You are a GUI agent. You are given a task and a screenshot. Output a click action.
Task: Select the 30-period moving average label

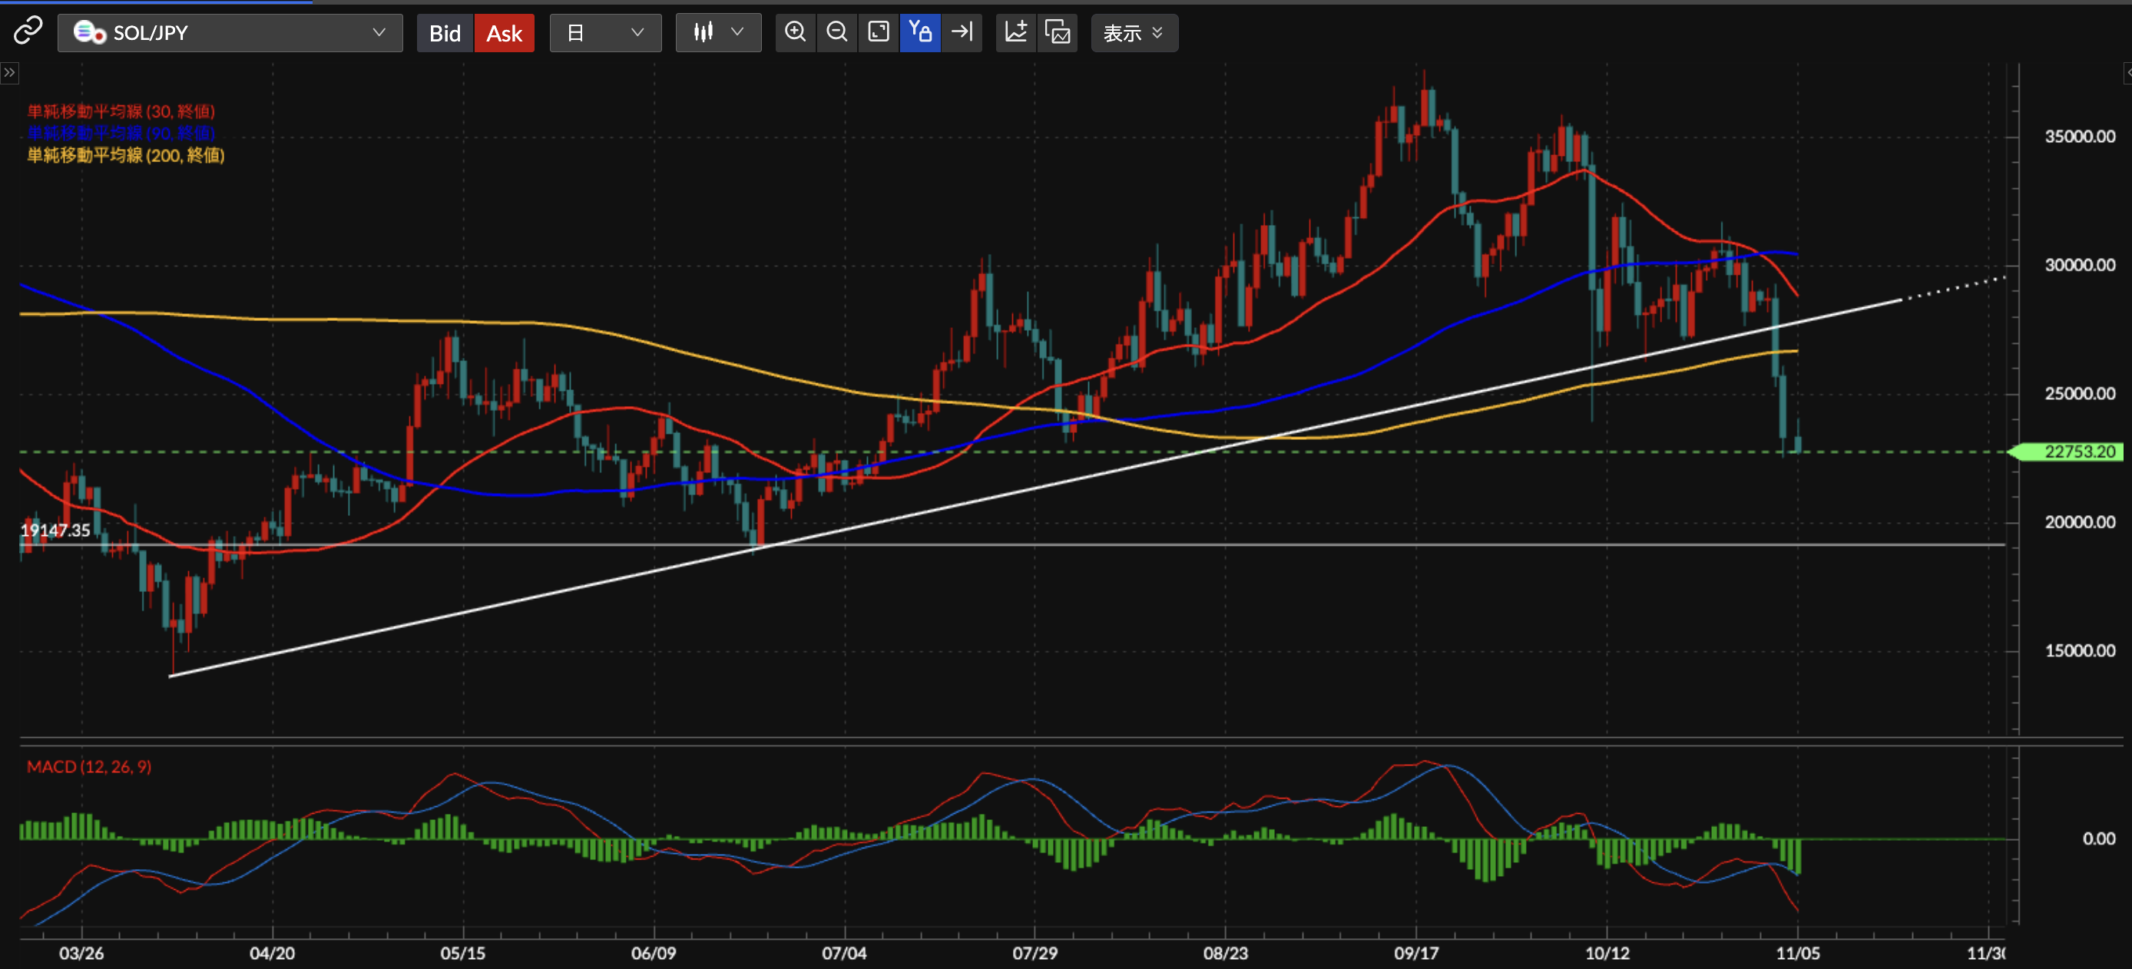(121, 111)
